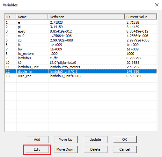Click the Edit button
The height and width of the screenshot is (157, 162).
click(37, 149)
